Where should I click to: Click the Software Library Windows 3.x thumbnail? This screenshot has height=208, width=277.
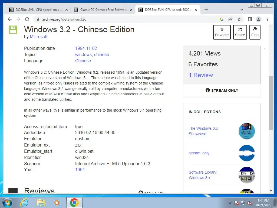pyautogui.click(x=247, y=175)
